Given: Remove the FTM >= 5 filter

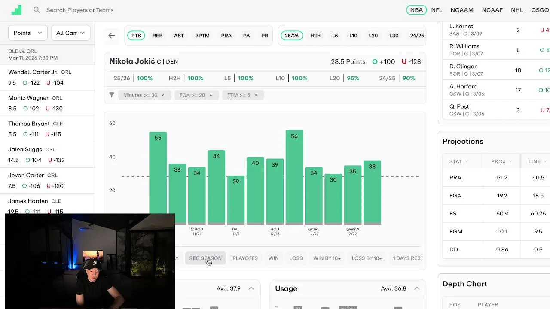Looking at the screenshot, I should pyautogui.click(x=256, y=95).
